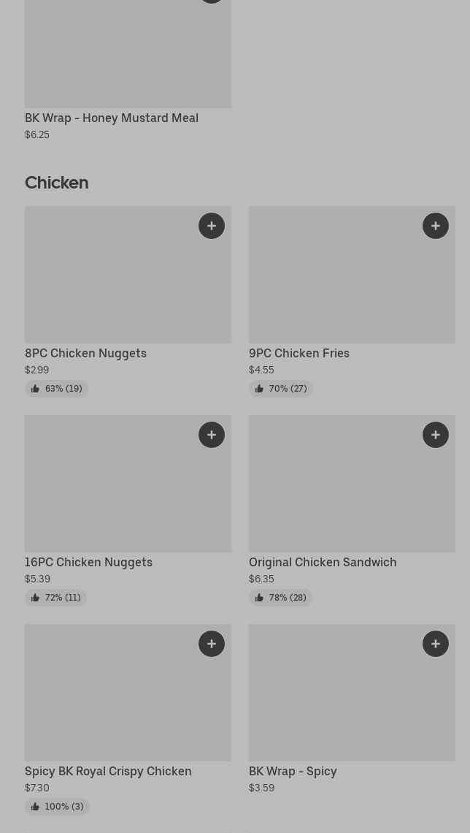This screenshot has width=470, height=833.
Task: Add Original Chicken Sandwich with plus icon
Action: [436, 435]
